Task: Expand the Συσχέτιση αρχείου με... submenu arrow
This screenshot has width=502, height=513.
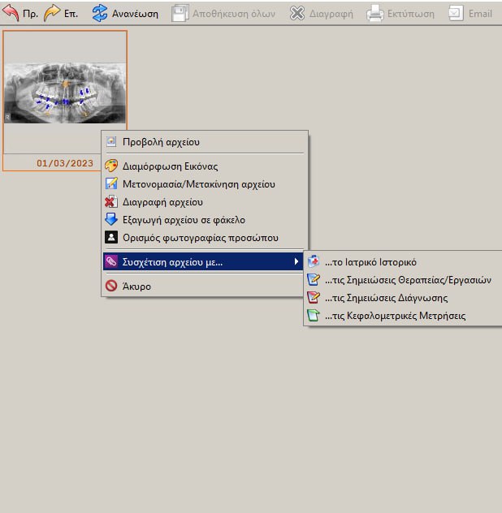Action: [x=296, y=261]
